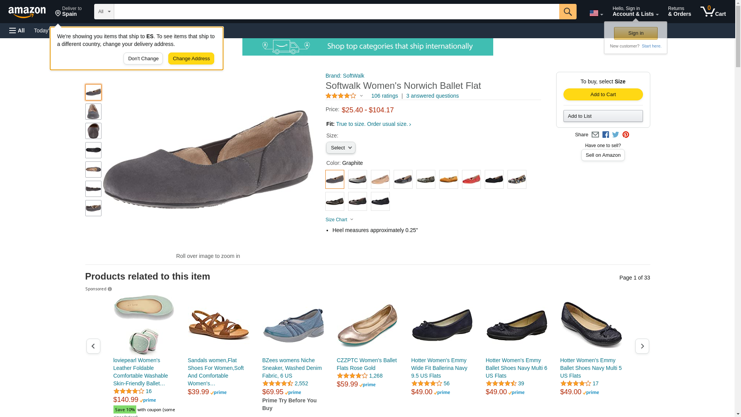Image resolution: width=741 pixels, height=417 pixels.
Task: Open the All hamburger menu
Action: pyautogui.click(x=17, y=31)
